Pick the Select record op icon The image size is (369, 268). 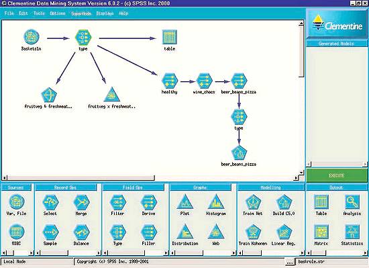pyautogui.click(x=50, y=202)
